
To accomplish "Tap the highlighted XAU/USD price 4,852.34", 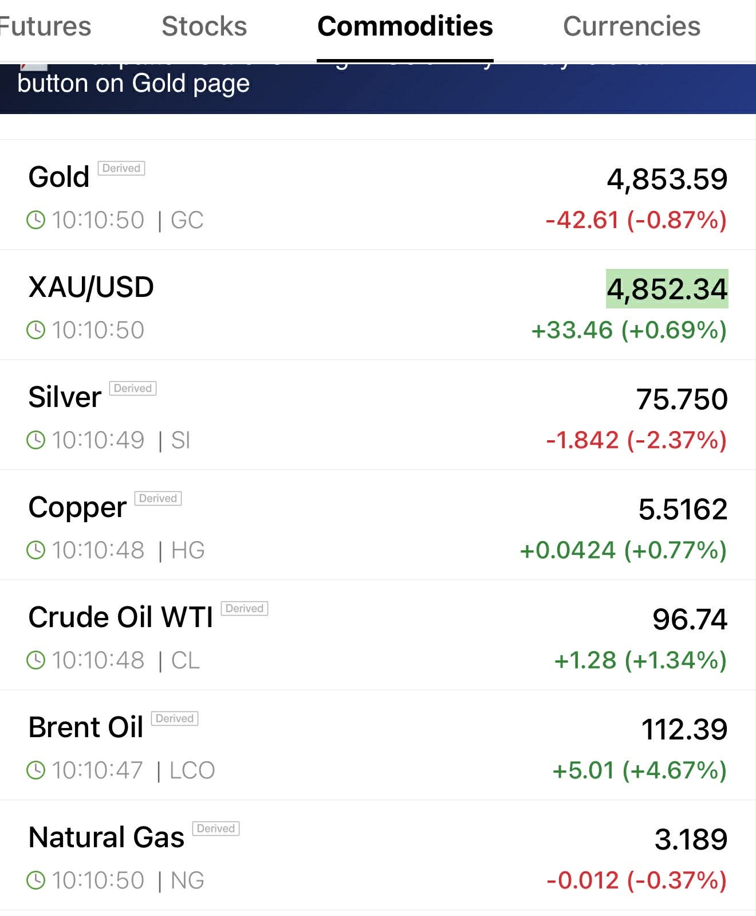I will click(667, 289).
